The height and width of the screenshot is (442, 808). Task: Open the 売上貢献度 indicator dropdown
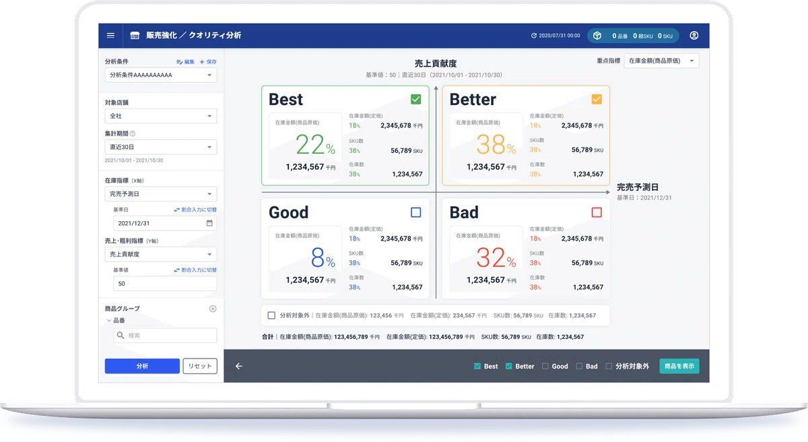tap(161, 254)
